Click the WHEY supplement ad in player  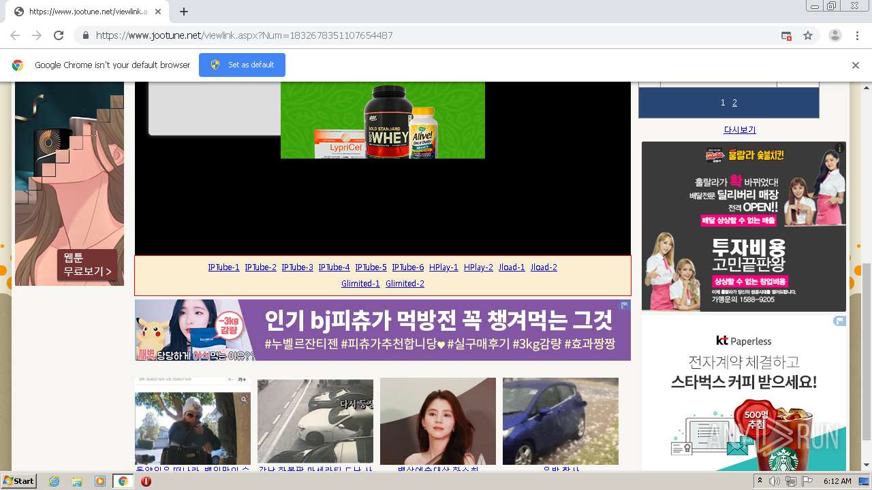pos(383,120)
